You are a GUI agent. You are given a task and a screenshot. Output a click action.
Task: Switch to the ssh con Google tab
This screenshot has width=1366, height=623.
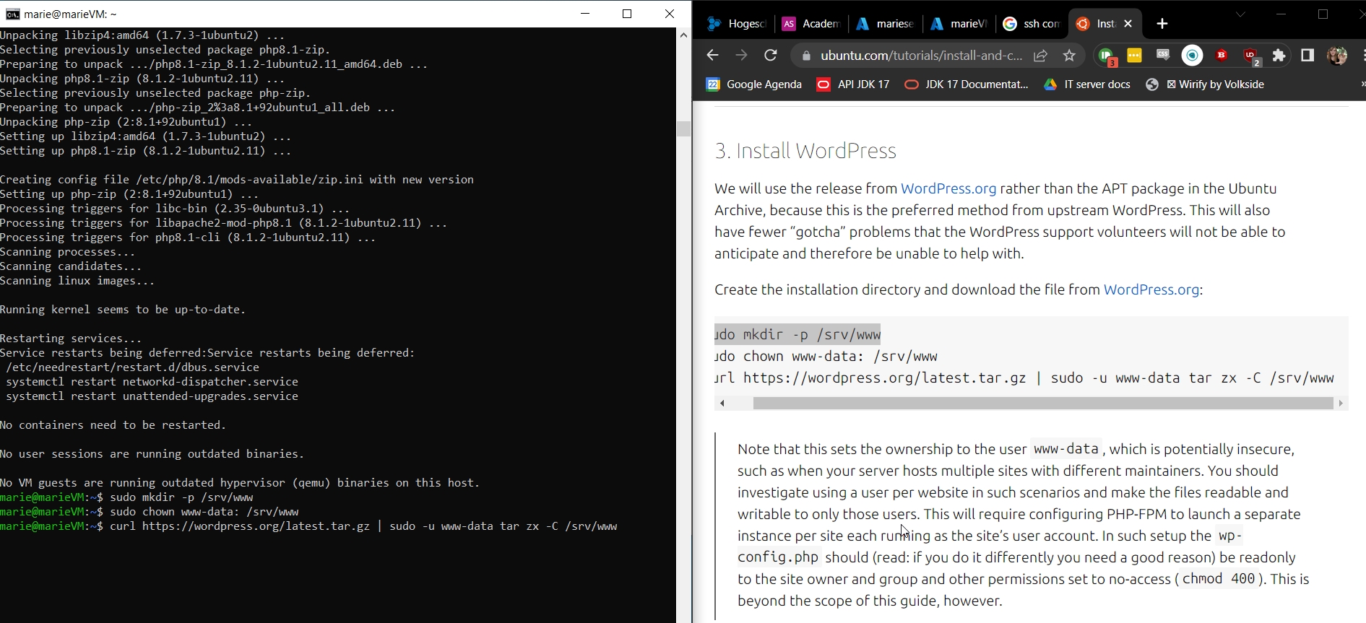1032,24
